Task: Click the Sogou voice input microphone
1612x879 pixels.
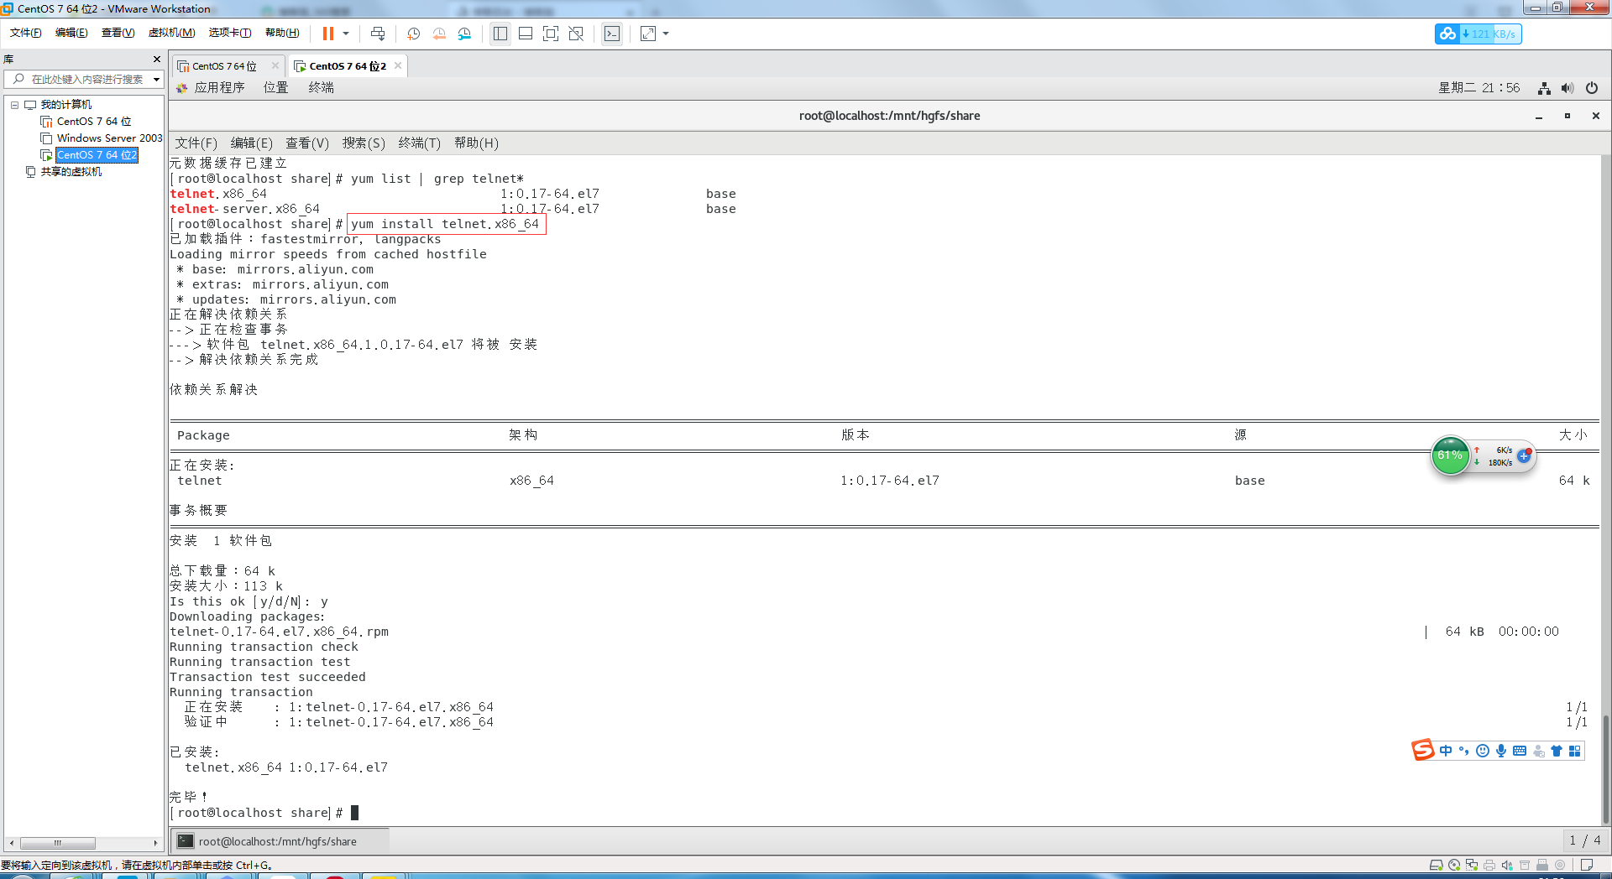Action: [1501, 751]
